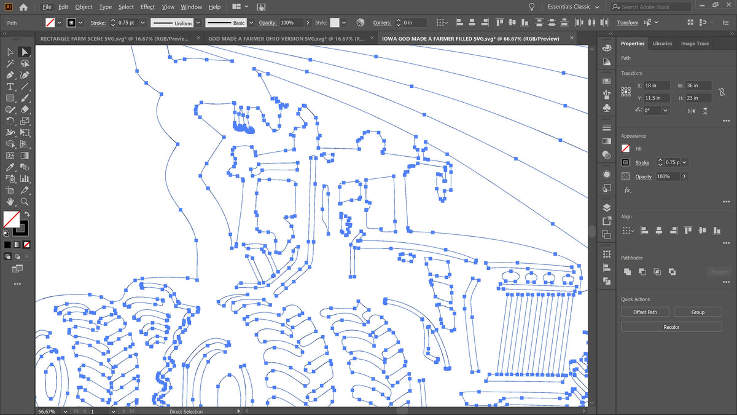The width and height of the screenshot is (737, 415).
Task: Select the Rotate tool
Action: tap(10, 121)
